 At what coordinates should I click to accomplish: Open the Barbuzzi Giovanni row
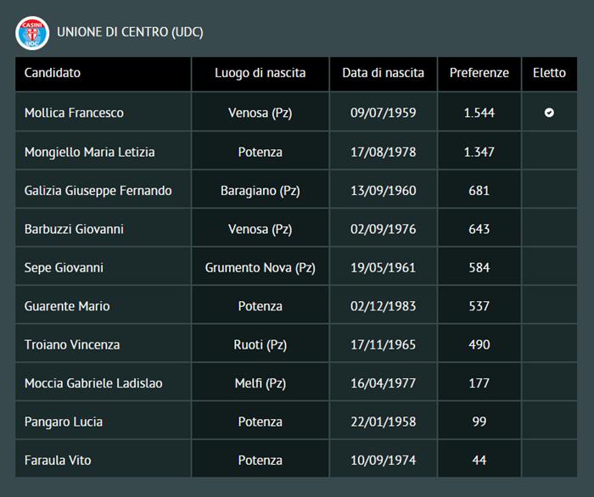74,229
